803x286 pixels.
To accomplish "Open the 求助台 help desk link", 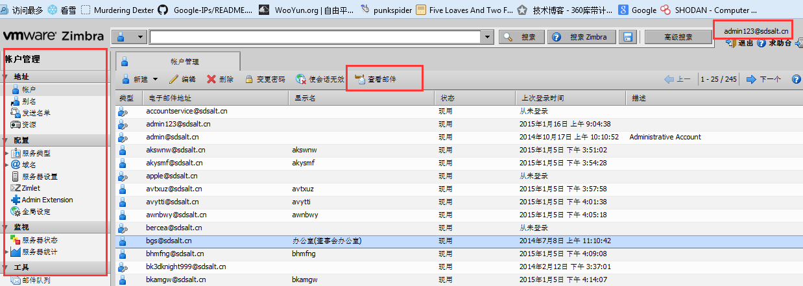I will [x=774, y=43].
